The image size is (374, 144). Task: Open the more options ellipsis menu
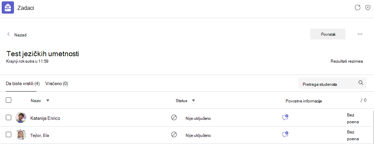coord(360,34)
